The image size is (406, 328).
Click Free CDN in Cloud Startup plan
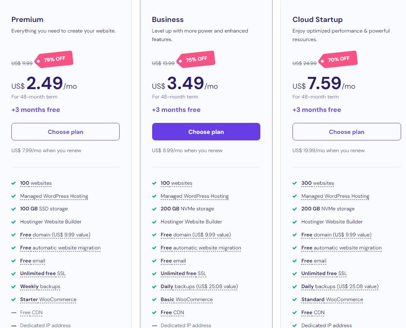pos(313,313)
